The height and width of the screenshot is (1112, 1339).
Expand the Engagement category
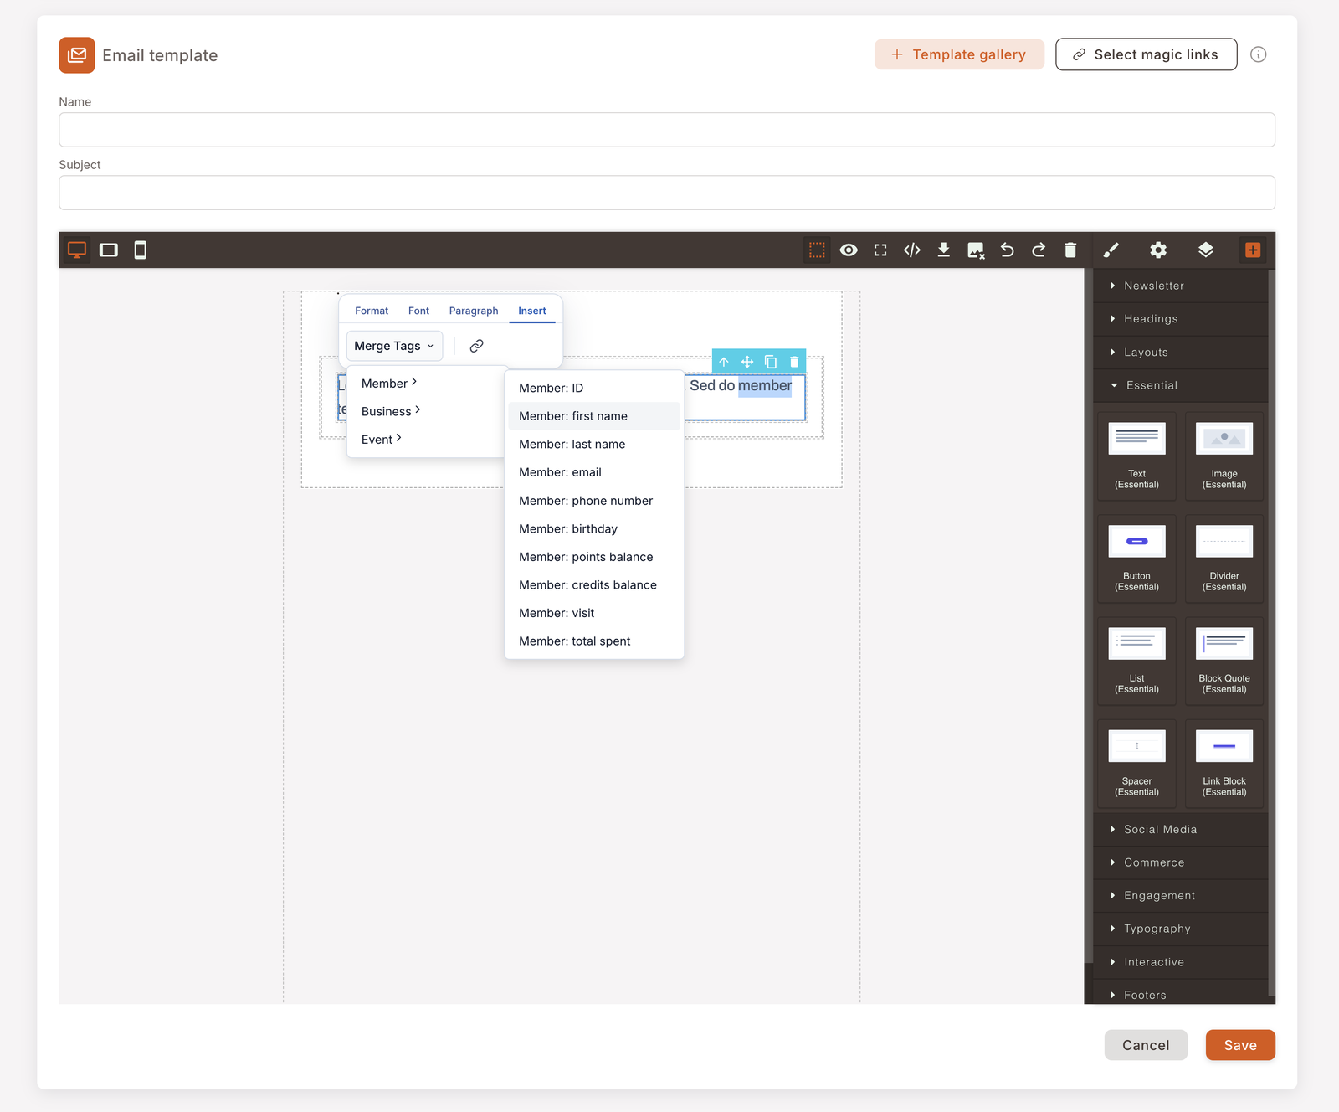(x=1180, y=895)
